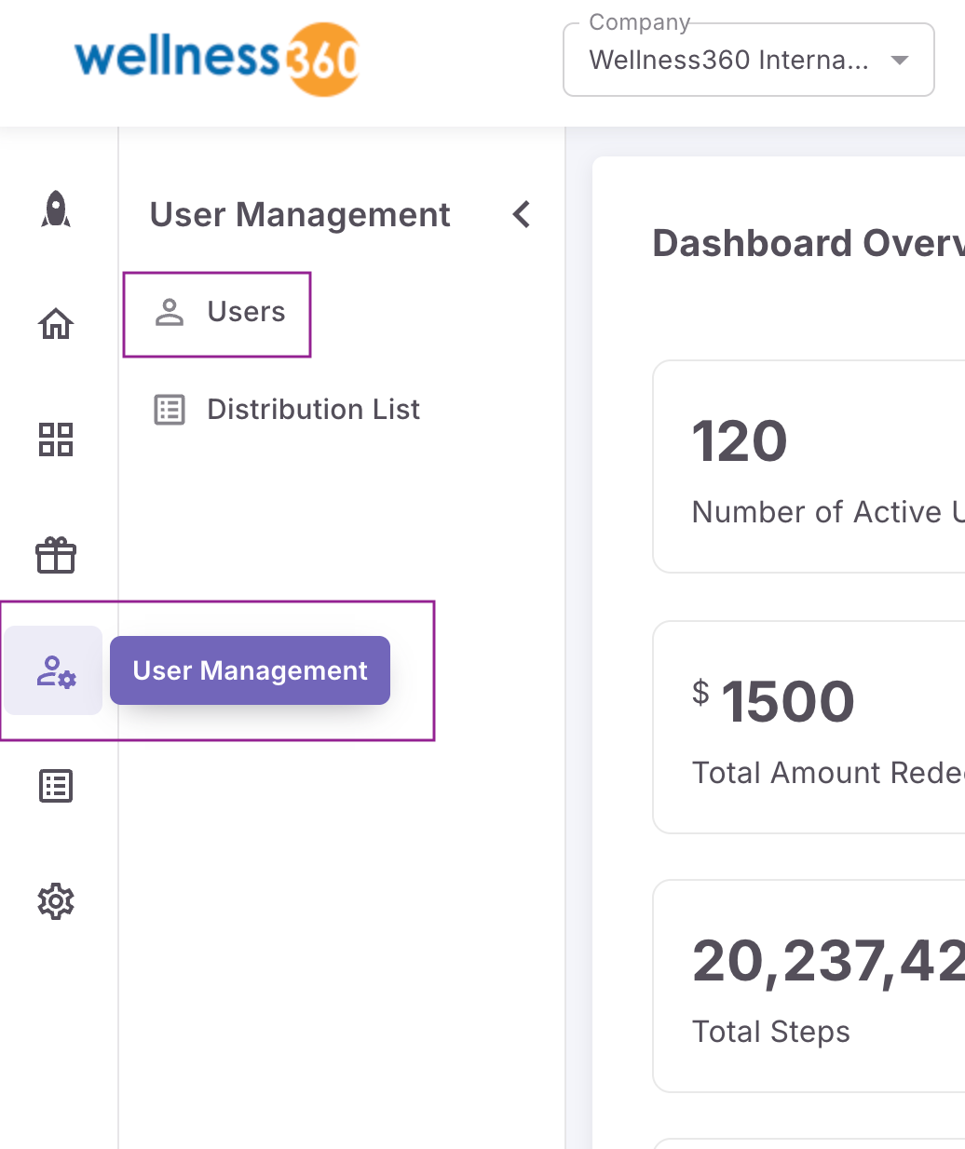Collapse the User Management panel chevron

tap(522, 214)
